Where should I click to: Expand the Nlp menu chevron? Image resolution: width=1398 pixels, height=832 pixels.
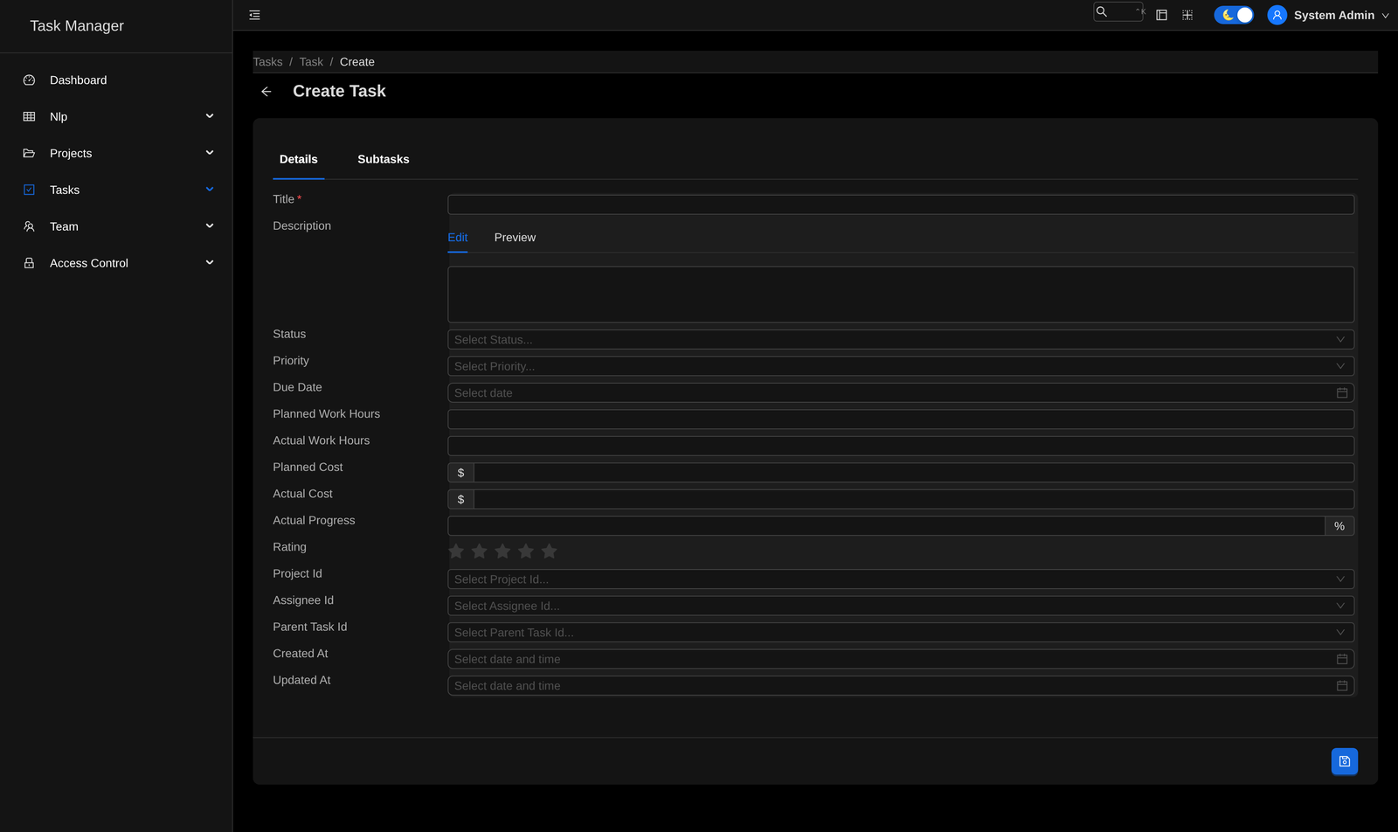point(210,116)
